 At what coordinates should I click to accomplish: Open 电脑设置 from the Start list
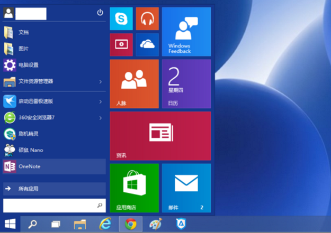[x=53, y=65]
